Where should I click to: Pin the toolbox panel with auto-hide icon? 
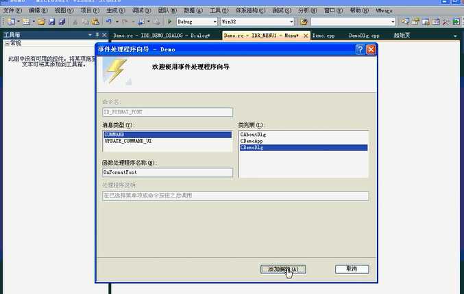[x=97, y=35]
